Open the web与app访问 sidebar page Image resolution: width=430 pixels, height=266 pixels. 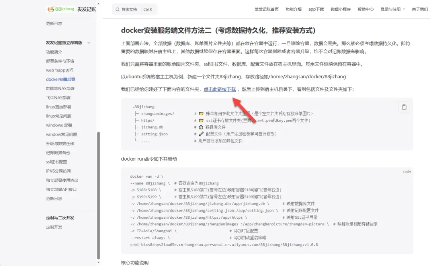click(60, 70)
